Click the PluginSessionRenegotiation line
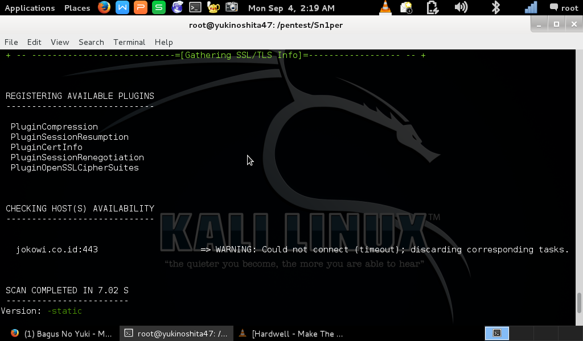This screenshot has width=583, height=341. pyautogui.click(x=77, y=157)
